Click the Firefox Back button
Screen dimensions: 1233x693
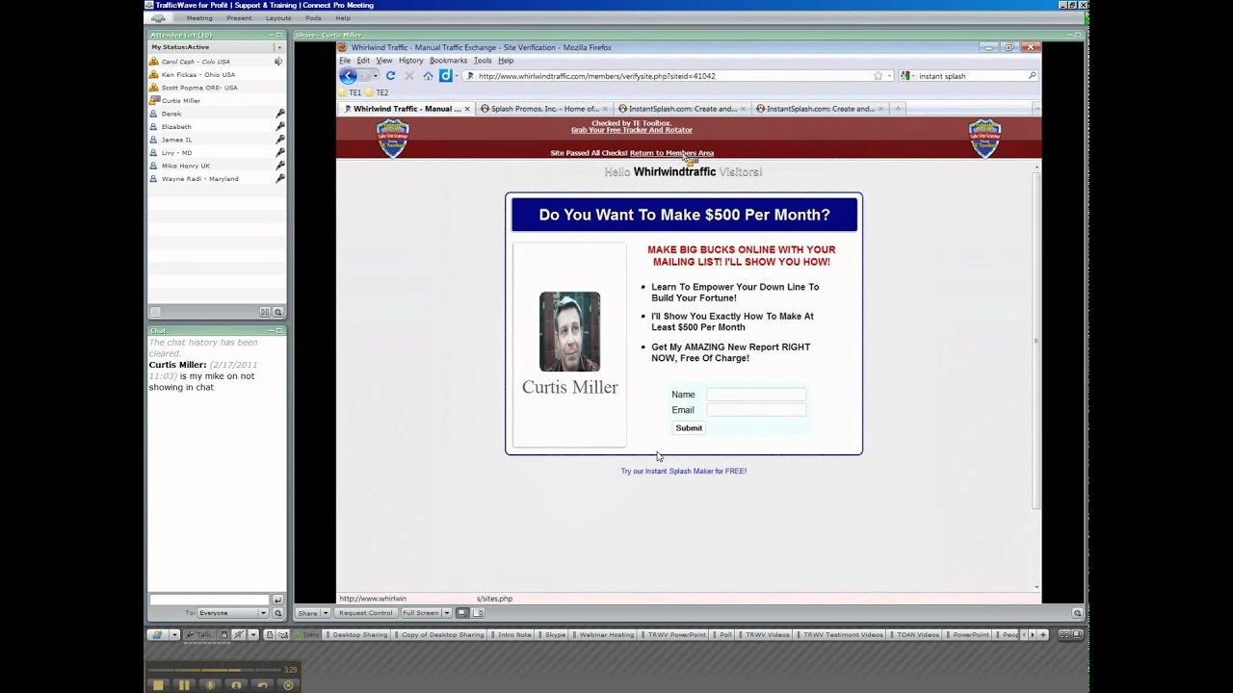(x=349, y=76)
